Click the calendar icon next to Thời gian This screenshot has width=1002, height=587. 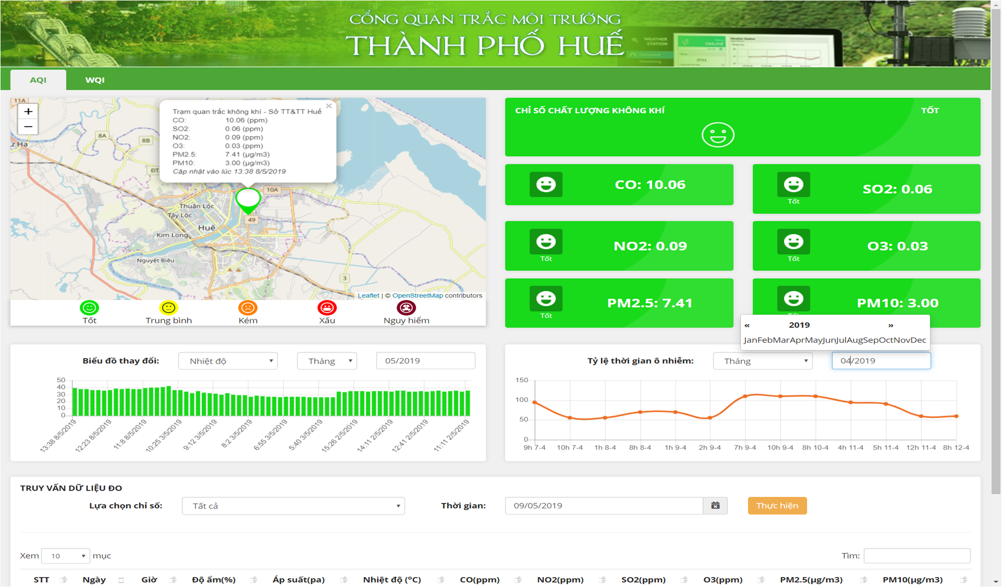click(x=715, y=506)
